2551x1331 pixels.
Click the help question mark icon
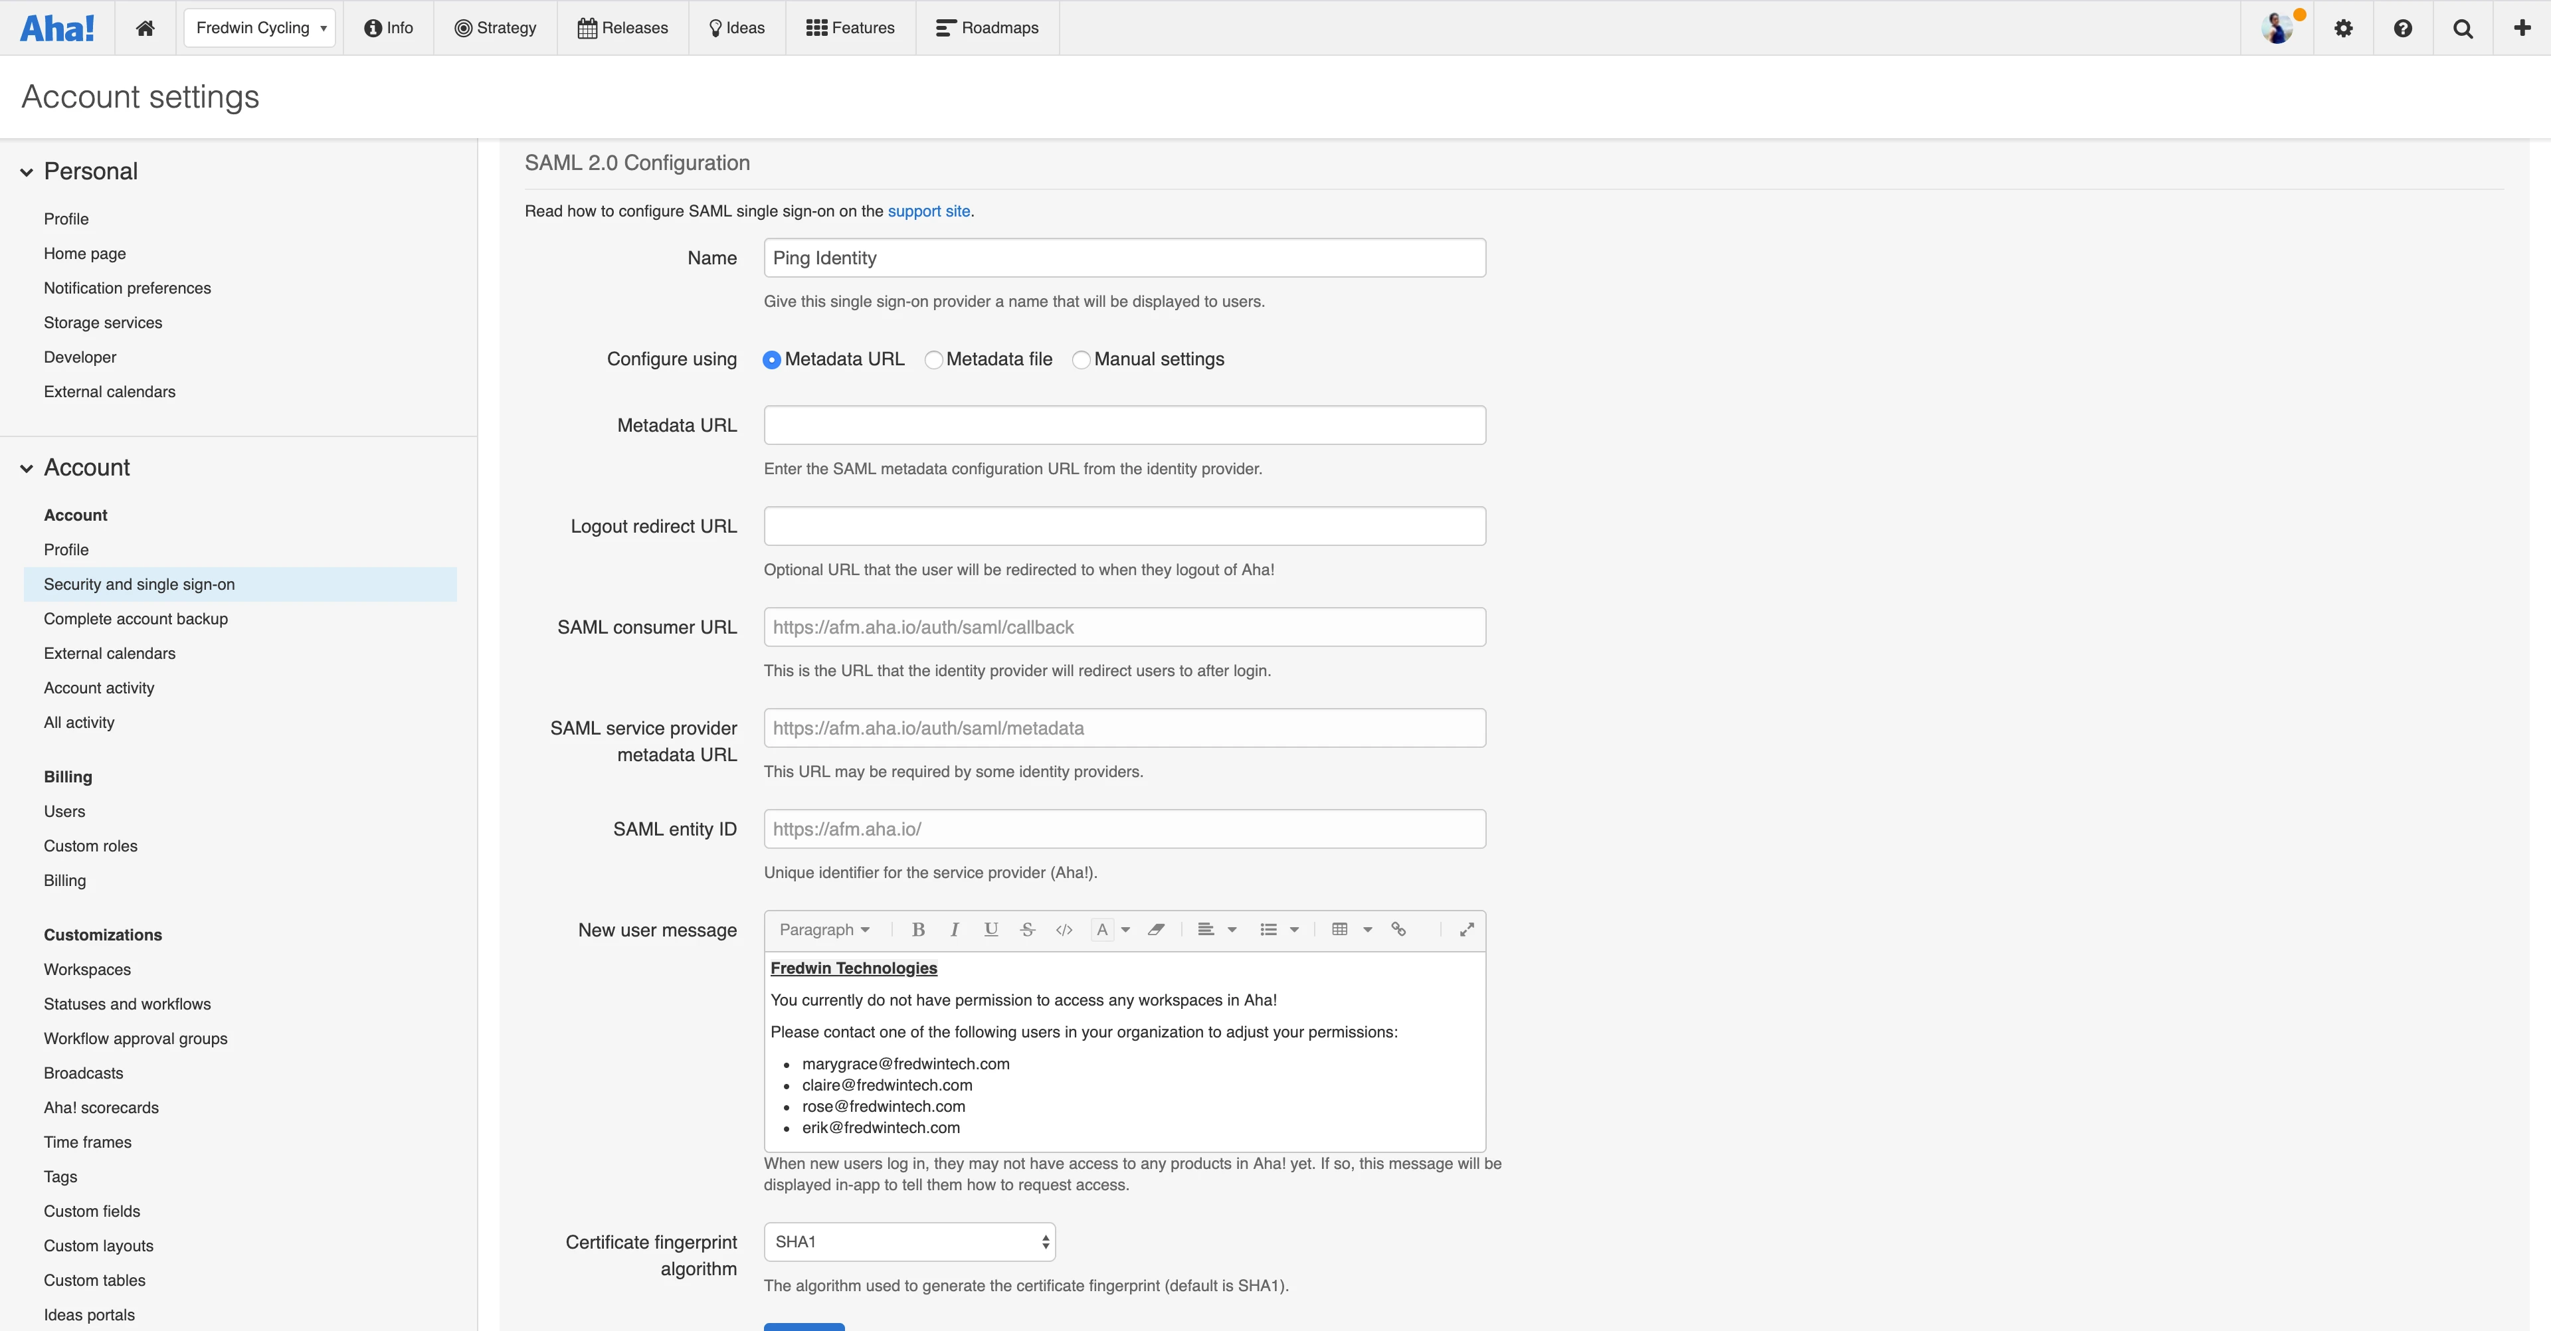click(x=2404, y=27)
